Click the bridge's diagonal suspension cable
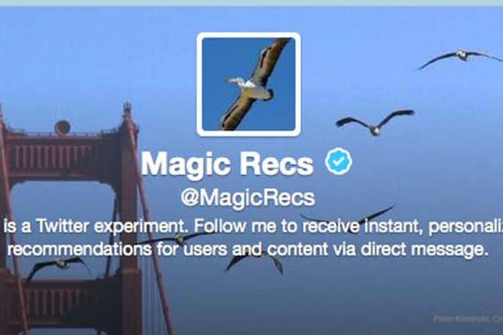This screenshot has width=503, height=335. click(151, 222)
